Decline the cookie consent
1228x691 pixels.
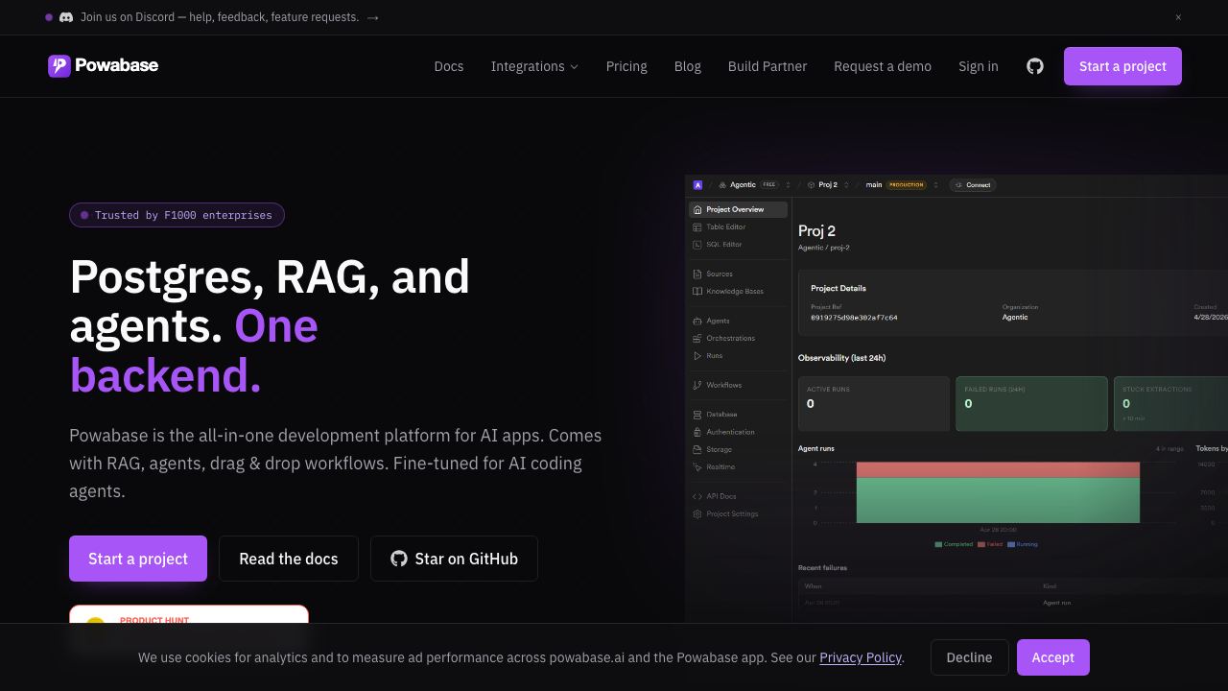point(969,657)
